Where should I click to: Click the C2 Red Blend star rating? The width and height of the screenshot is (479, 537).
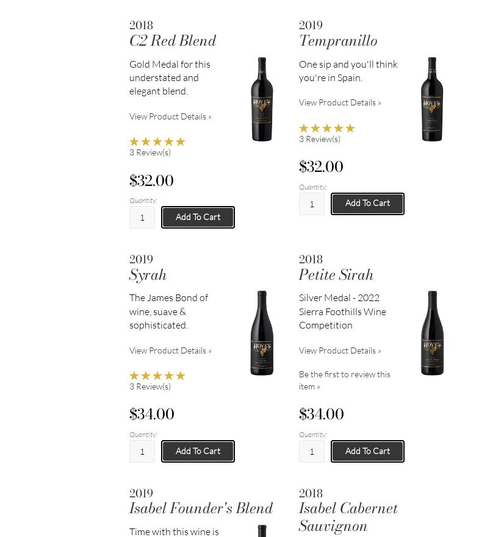click(157, 141)
